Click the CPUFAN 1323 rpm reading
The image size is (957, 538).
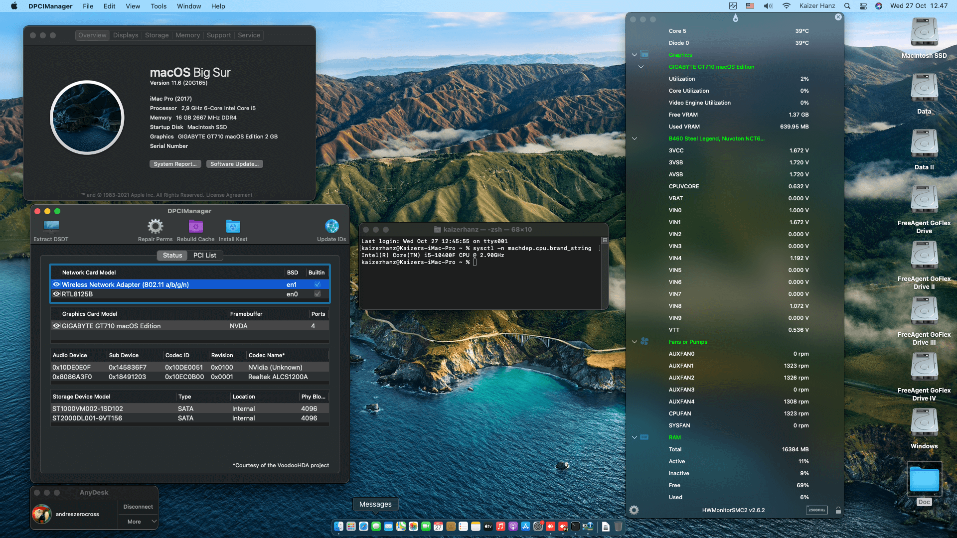tap(796, 413)
